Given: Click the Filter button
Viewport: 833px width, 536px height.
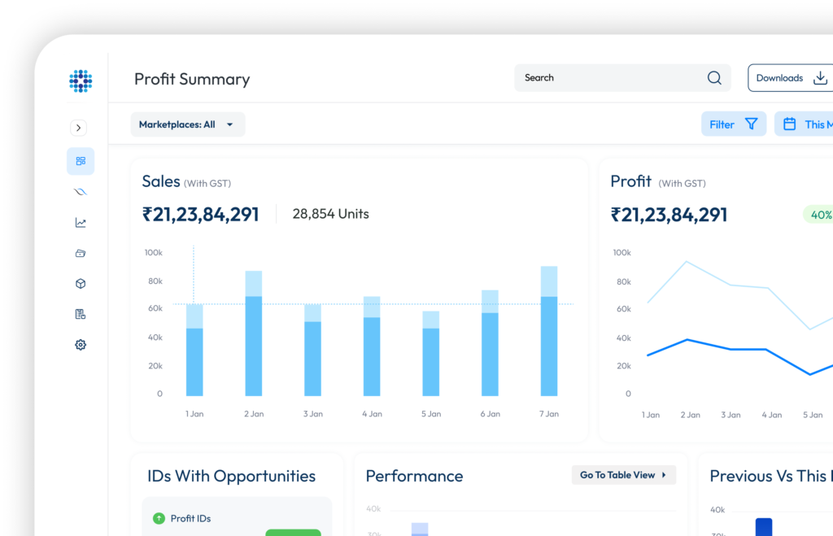Looking at the screenshot, I should pyautogui.click(x=733, y=124).
